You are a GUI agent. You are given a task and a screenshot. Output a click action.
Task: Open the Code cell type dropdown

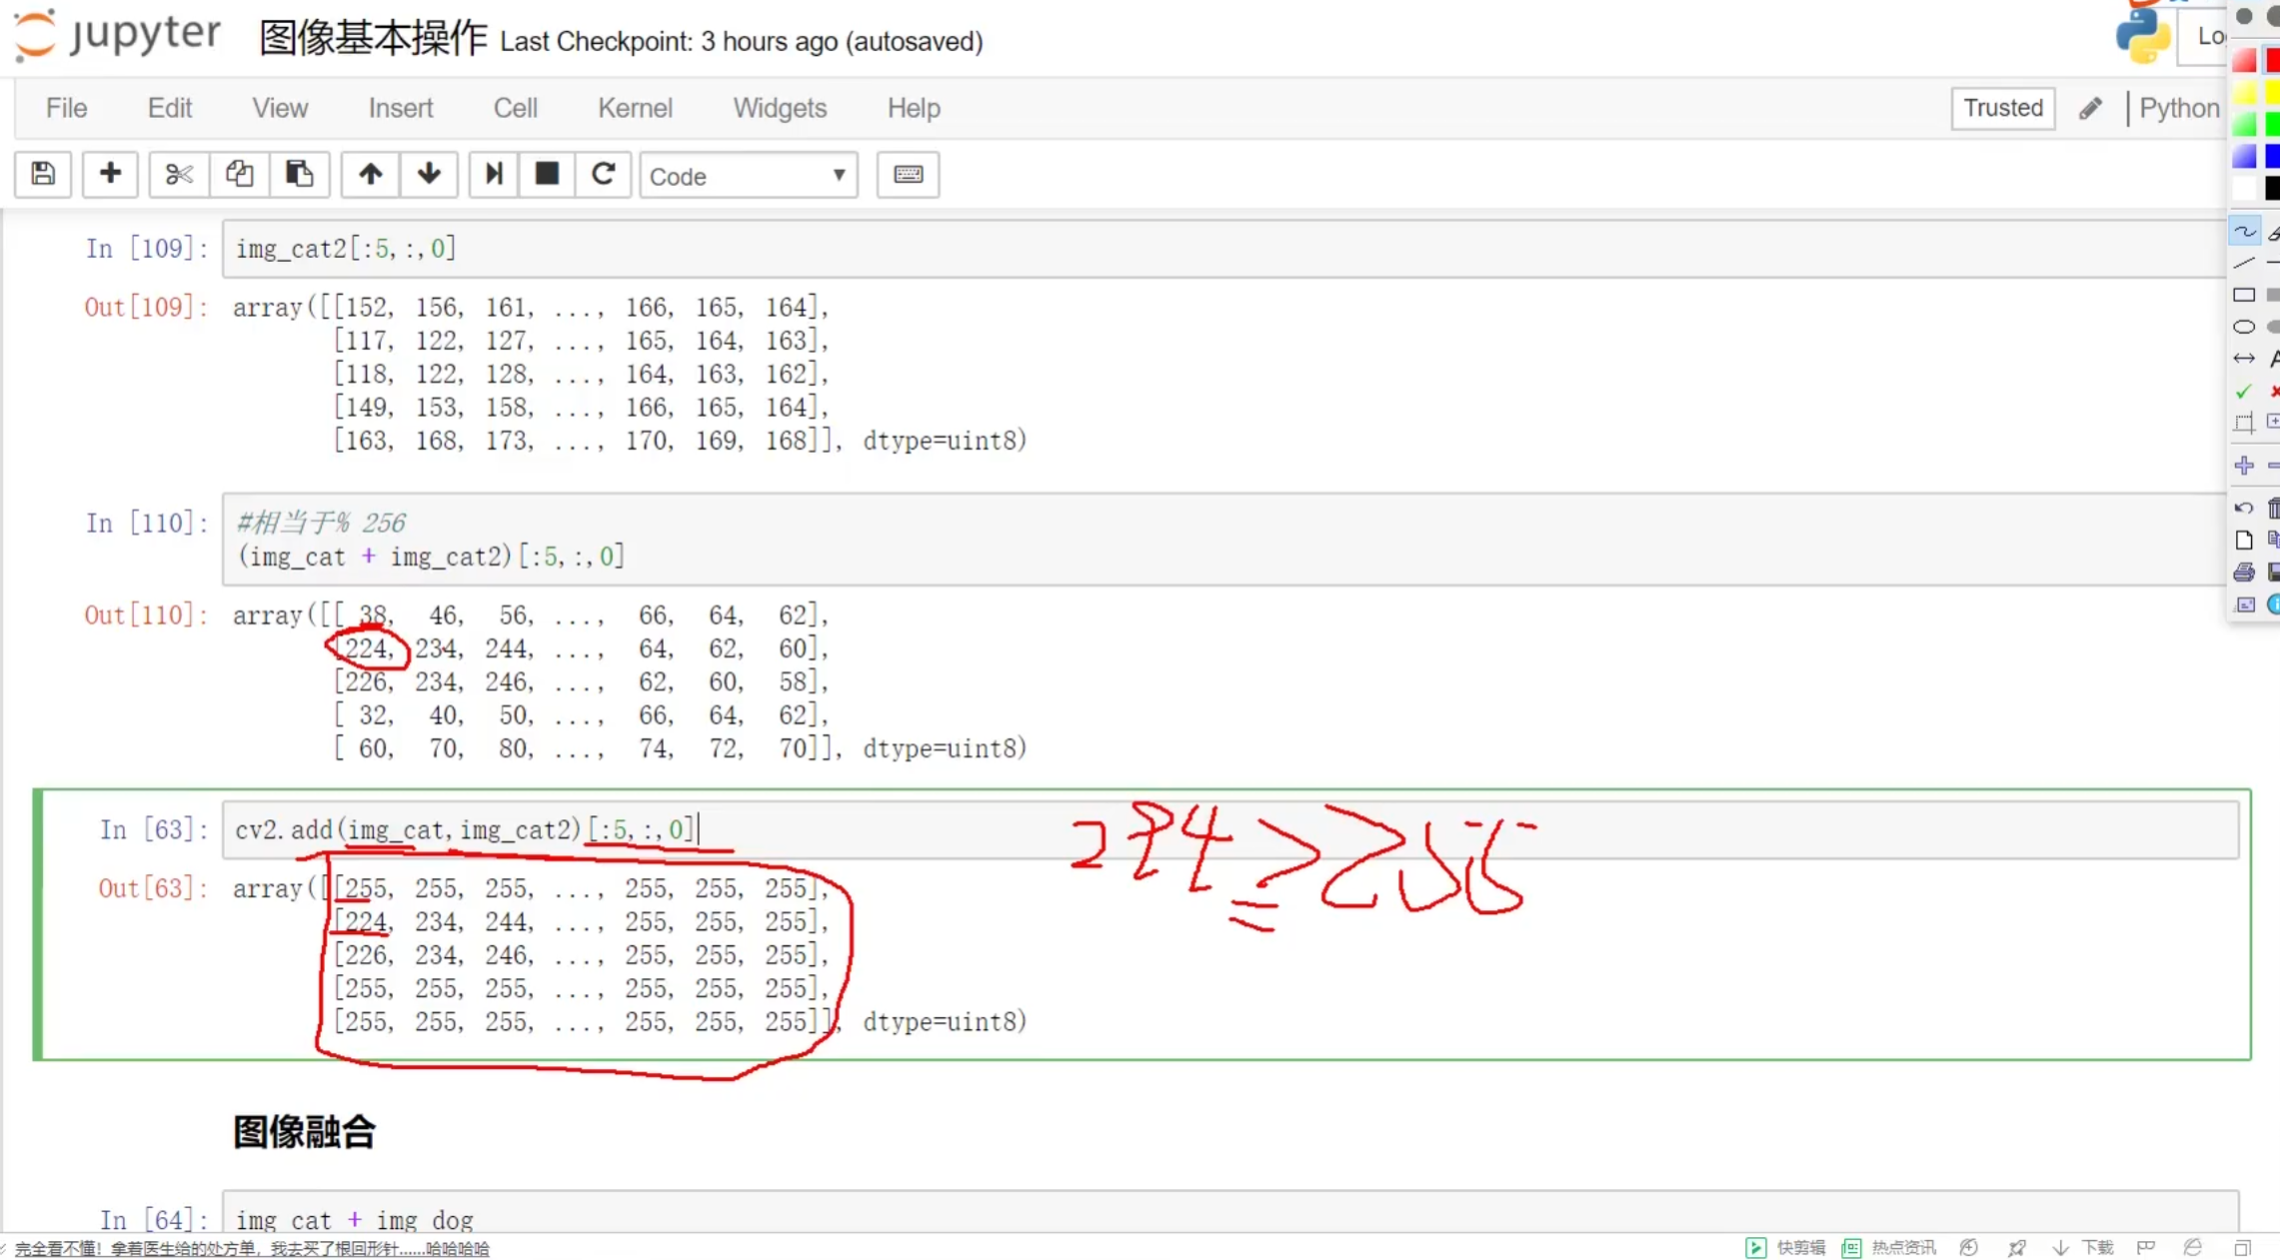click(748, 176)
